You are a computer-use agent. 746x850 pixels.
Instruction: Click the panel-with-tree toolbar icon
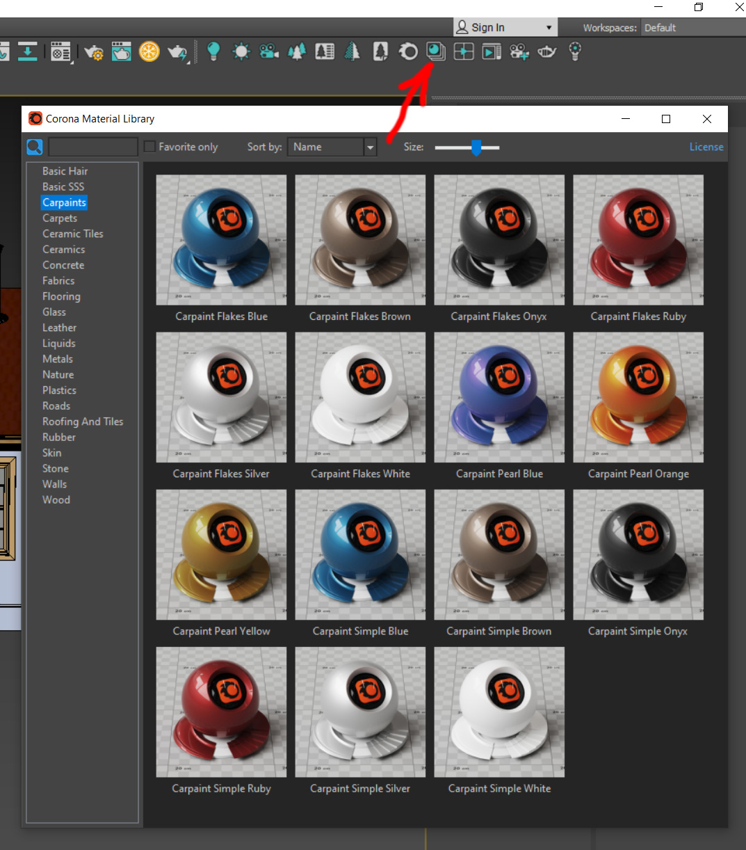pos(325,51)
